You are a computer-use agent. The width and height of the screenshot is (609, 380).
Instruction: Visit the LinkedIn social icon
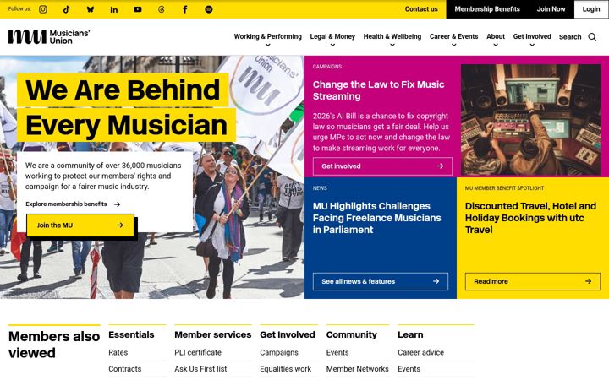[114, 9]
